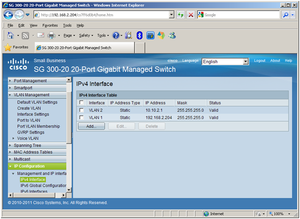Select the SG 300-20 browser tab

tap(85, 48)
